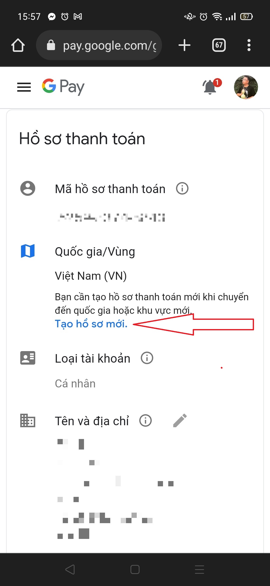Viewport: 270px width, 586px height.
Task: Tap the blurred payment profile ID
Action: click(x=111, y=218)
